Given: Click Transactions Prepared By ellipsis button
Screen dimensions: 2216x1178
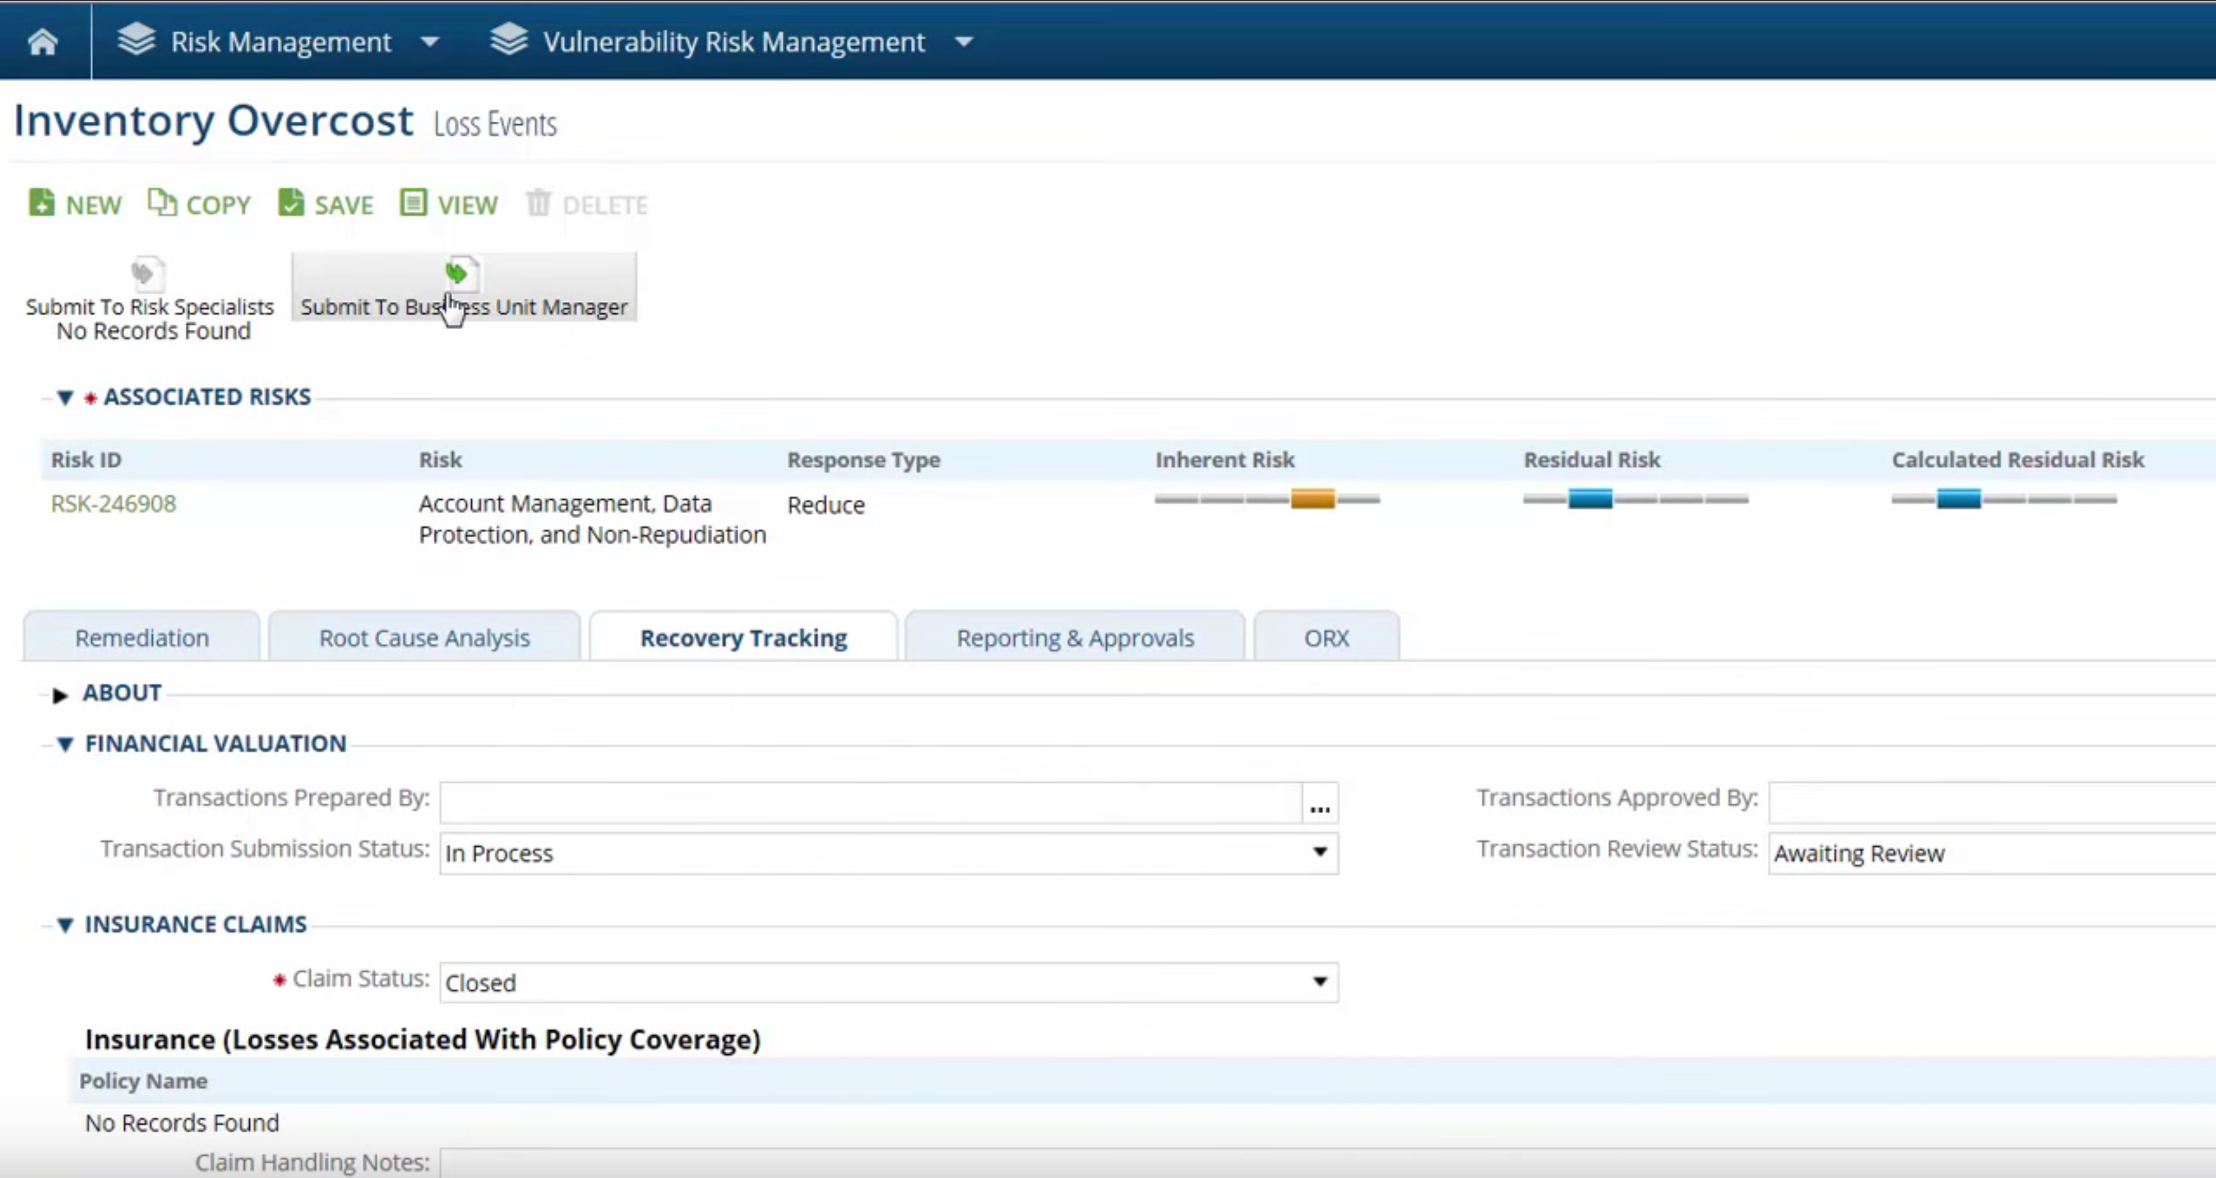Looking at the screenshot, I should (x=1320, y=803).
